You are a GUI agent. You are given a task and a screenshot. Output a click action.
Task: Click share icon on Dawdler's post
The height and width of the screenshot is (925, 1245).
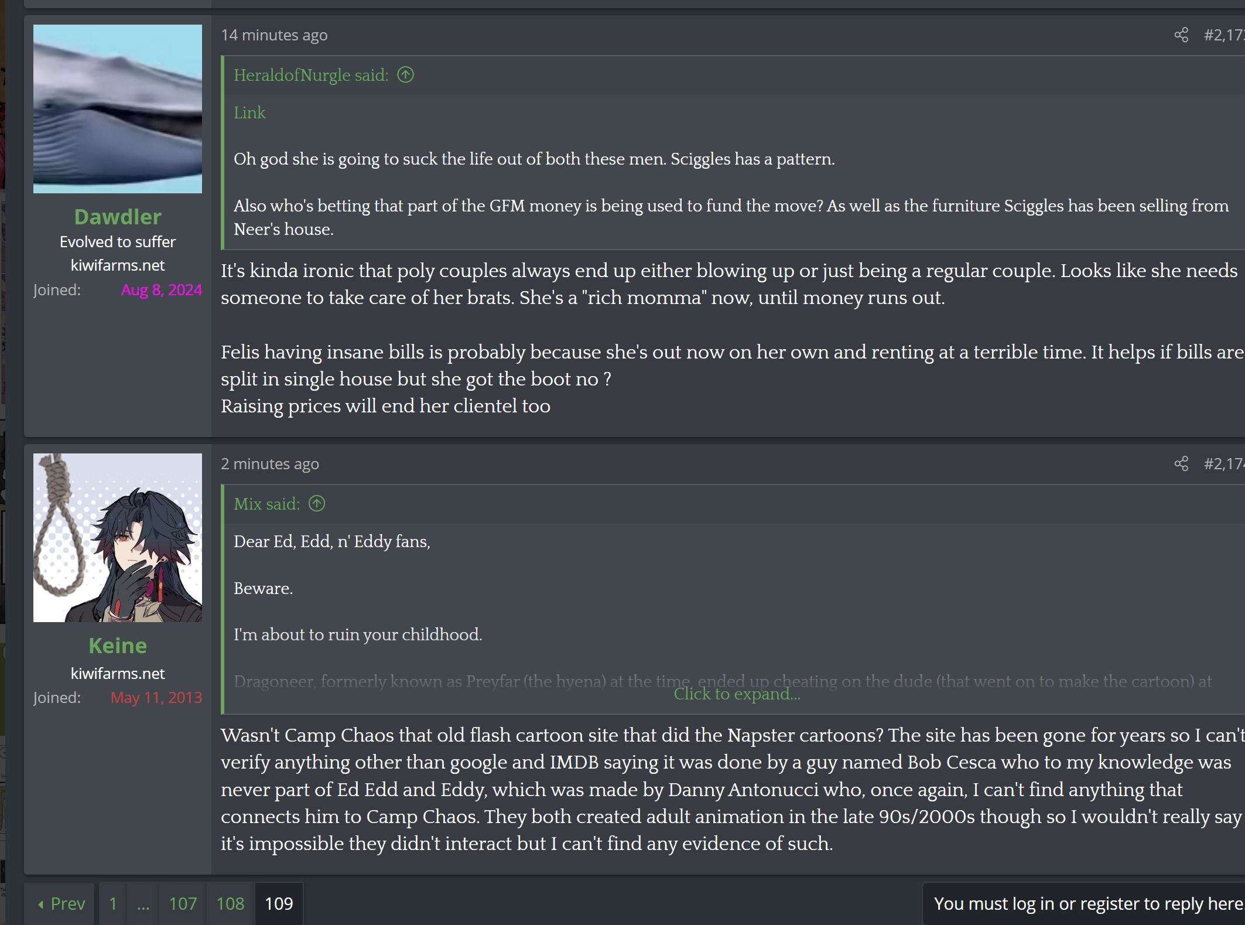pyautogui.click(x=1181, y=35)
